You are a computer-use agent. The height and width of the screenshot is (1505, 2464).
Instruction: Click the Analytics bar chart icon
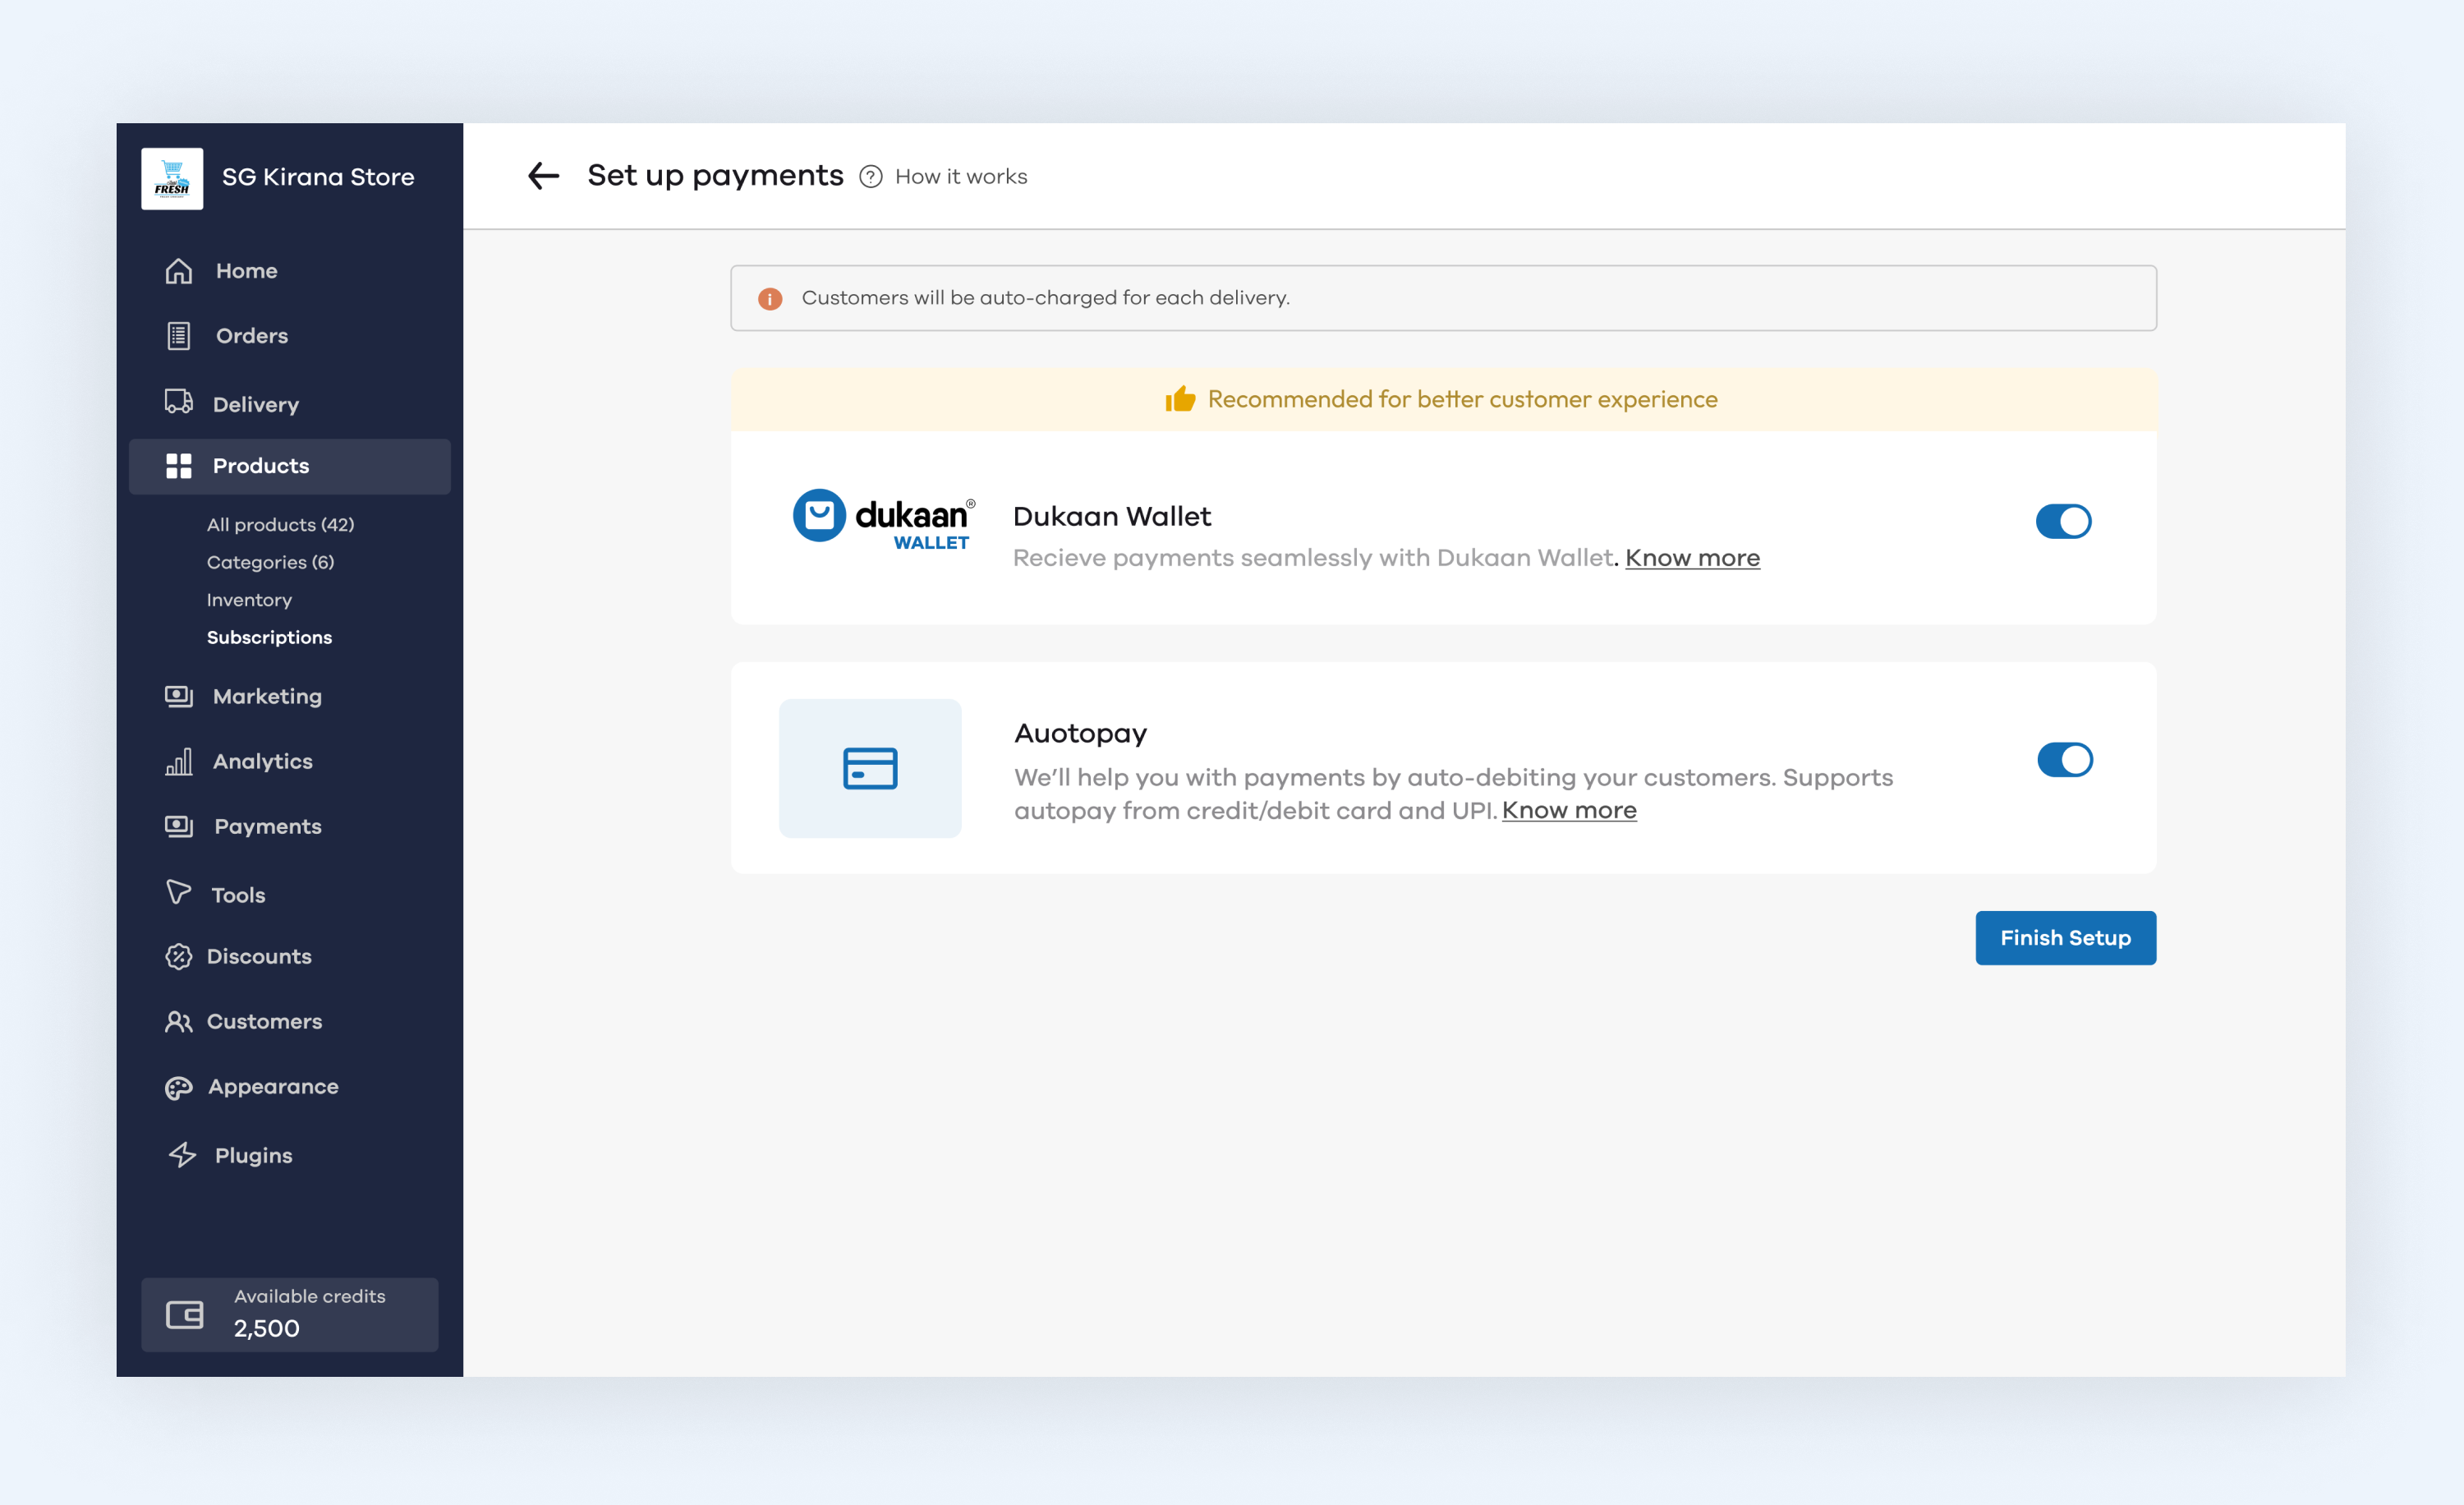point(179,762)
